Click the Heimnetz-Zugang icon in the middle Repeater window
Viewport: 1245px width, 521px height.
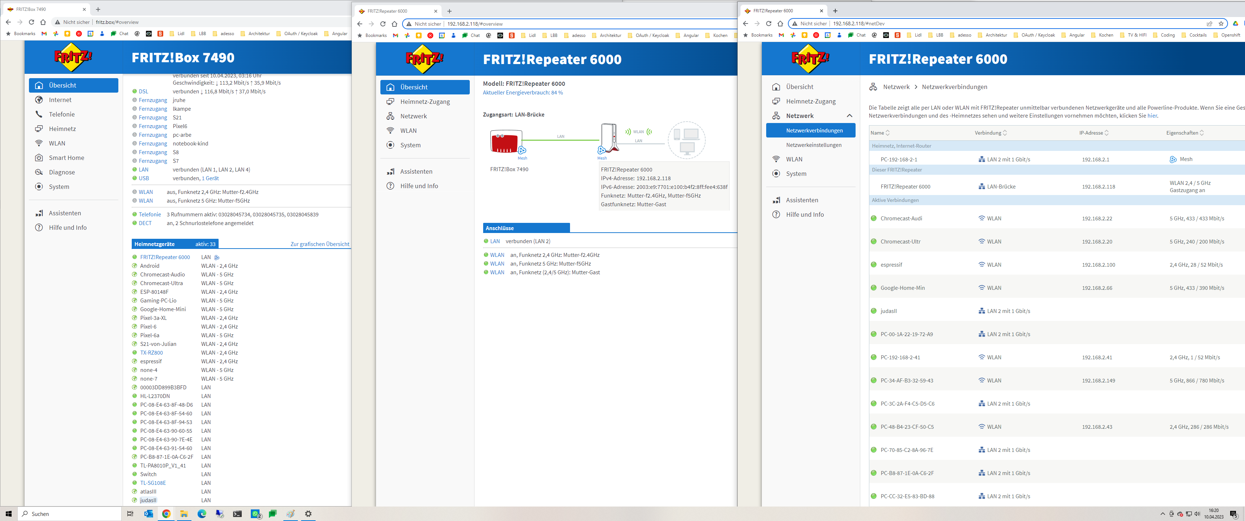click(x=390, y=102)
